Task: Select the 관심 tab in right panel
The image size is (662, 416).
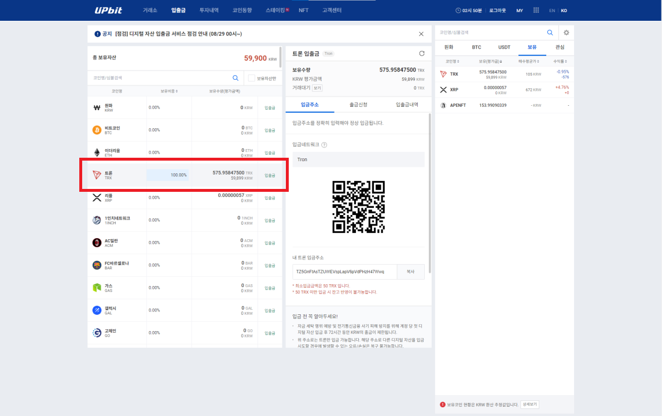Action: tap(560, 47)
